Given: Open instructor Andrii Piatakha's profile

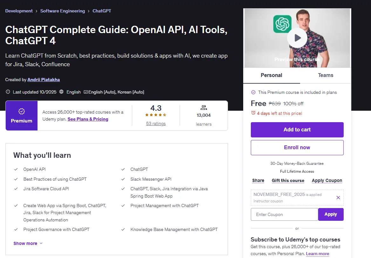Looking at the screenshot, I should pyautogui.click(x=44, y=80).
